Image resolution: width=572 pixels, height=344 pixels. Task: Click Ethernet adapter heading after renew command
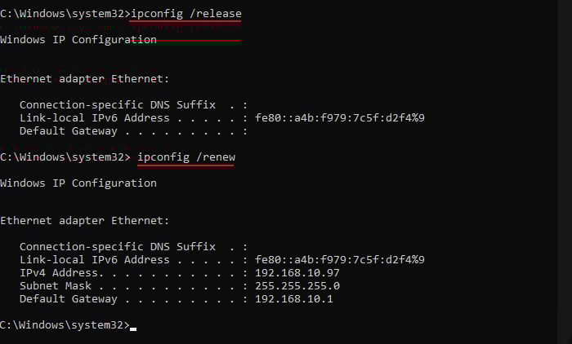(85, 221)
